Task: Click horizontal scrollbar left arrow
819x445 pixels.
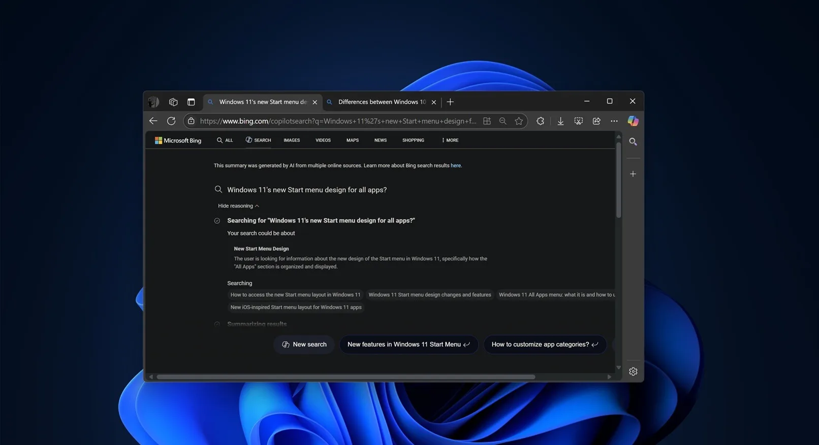Action: tap(151, 377)
